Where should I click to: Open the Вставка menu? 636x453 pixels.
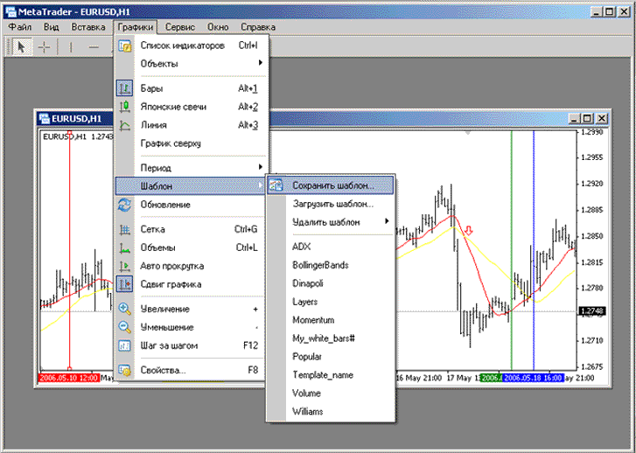pyautogui.click(x=88, y=27)
